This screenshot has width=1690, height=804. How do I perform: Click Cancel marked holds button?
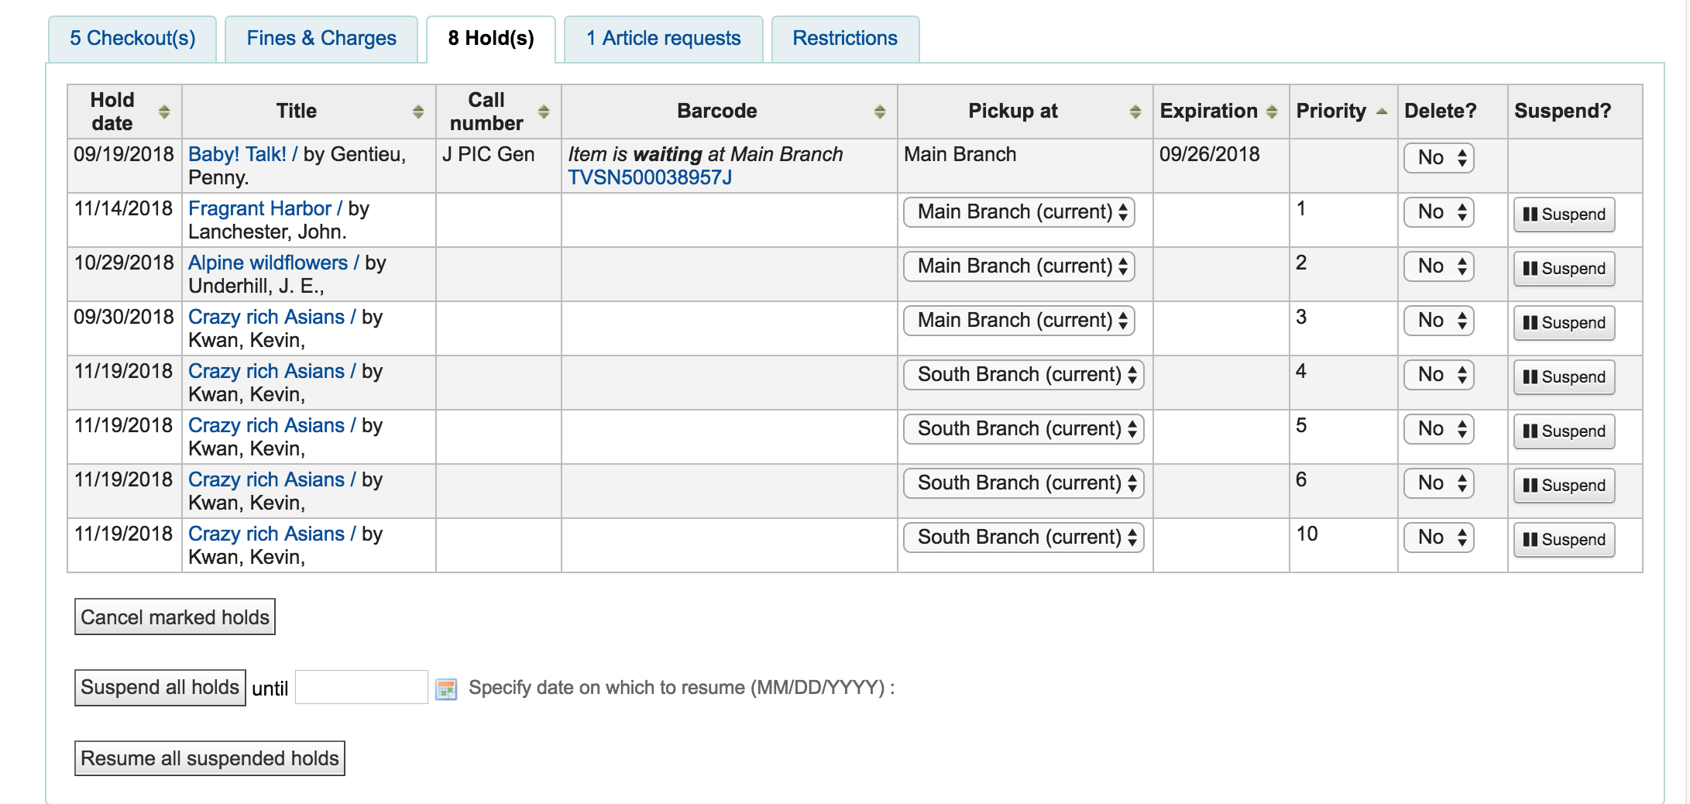click(x=175, y=617)
